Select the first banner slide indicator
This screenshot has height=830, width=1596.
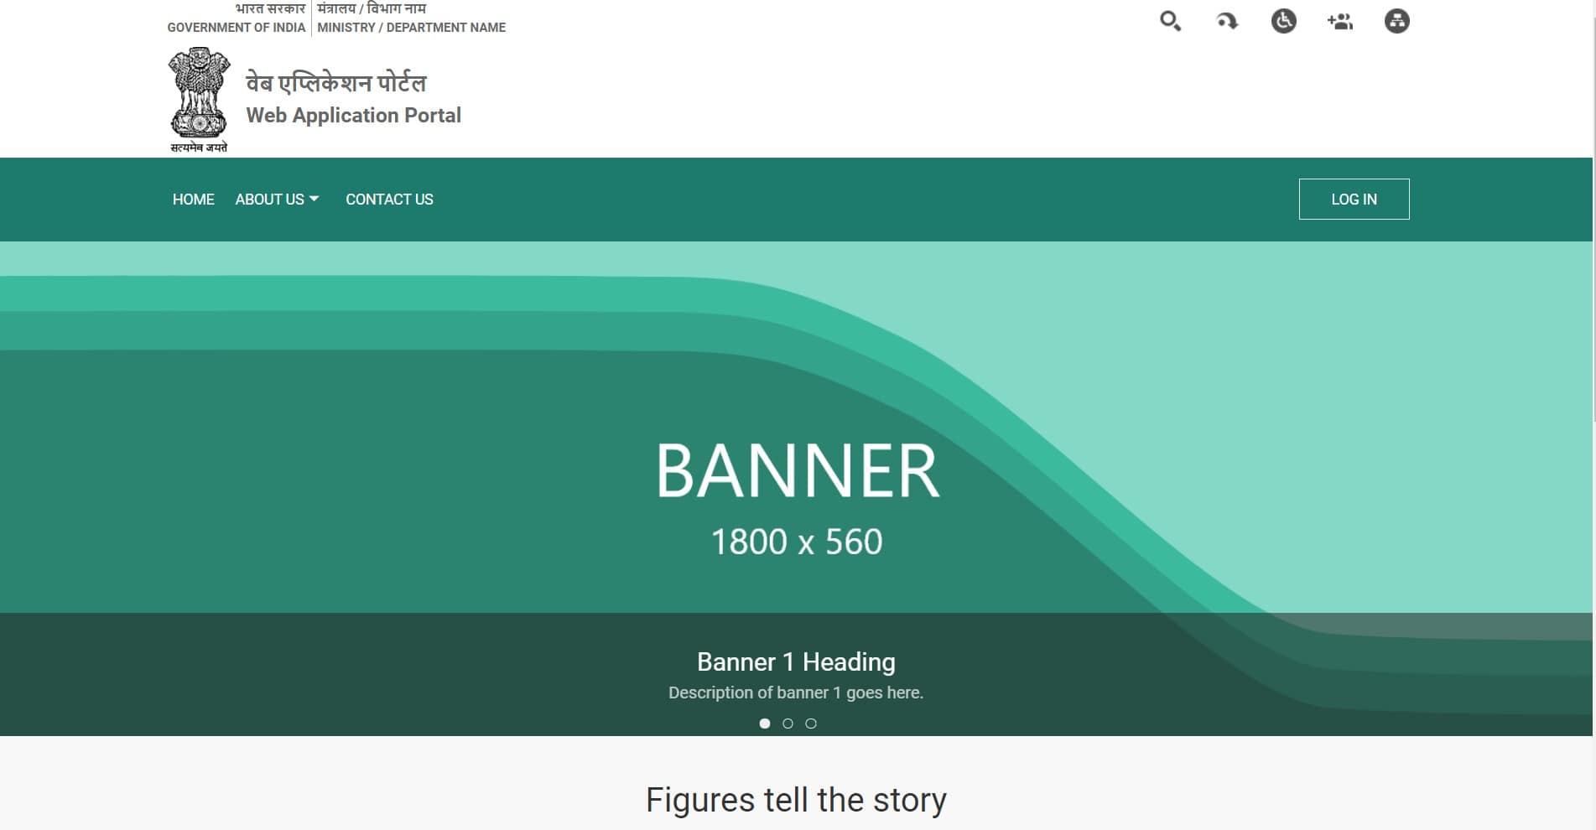click(x=764, y=724)
